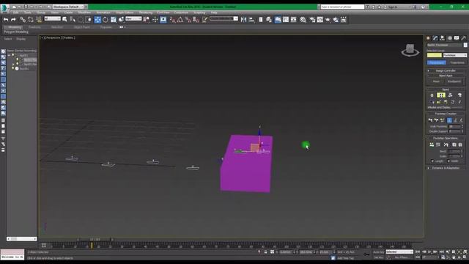Open the Reference Coordinate System dropdown
The width and height of the screenshot is (469, 264).
pos(133,18)
